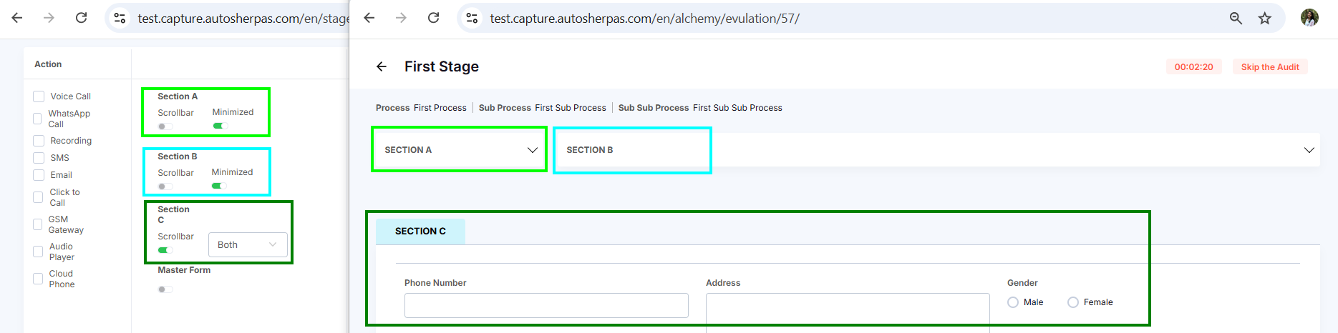
Task: View site information in the right address bar
Action: (472, 18)
